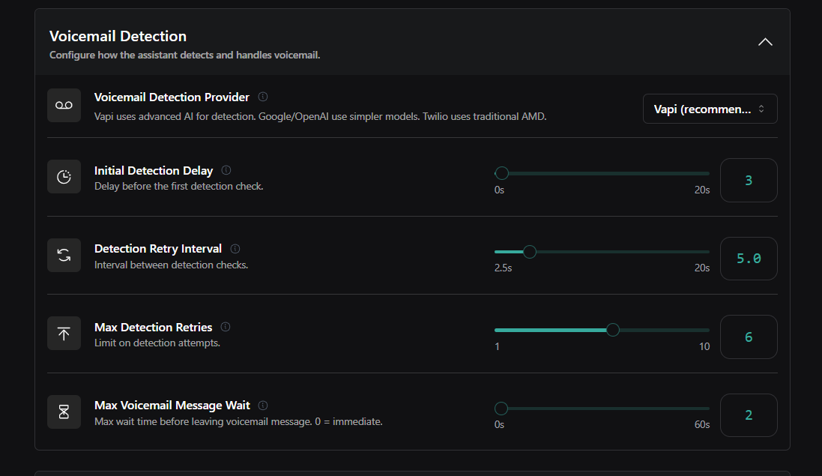Click the Initial Detection Delay slider handle
822x476 pixels.
[502, 173]
